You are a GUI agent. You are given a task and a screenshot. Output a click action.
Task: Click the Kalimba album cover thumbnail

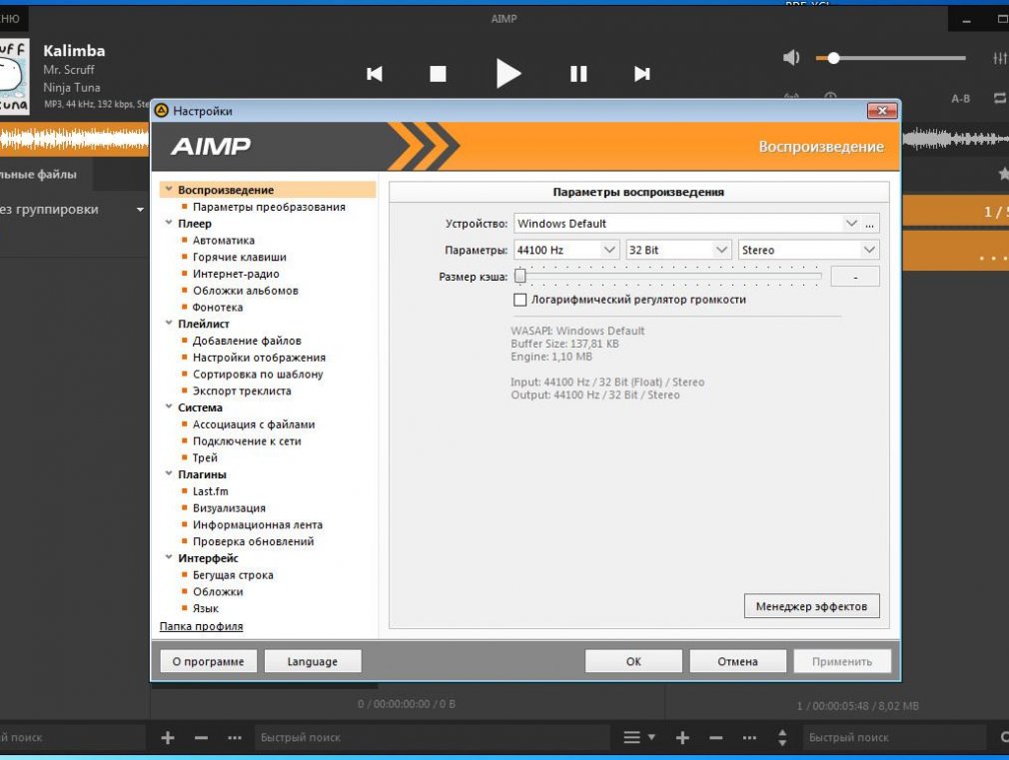[x=14, y=76]
